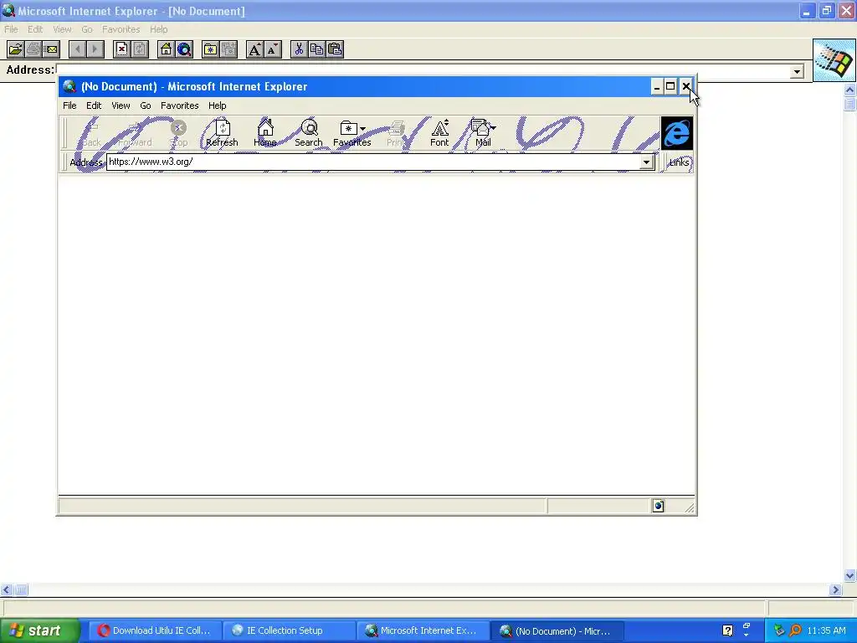Click Stop button in front IE window
The height and width of the screenshot is (643, 857).
178,133
